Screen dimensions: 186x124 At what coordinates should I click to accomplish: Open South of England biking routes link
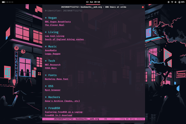(64, 40)
